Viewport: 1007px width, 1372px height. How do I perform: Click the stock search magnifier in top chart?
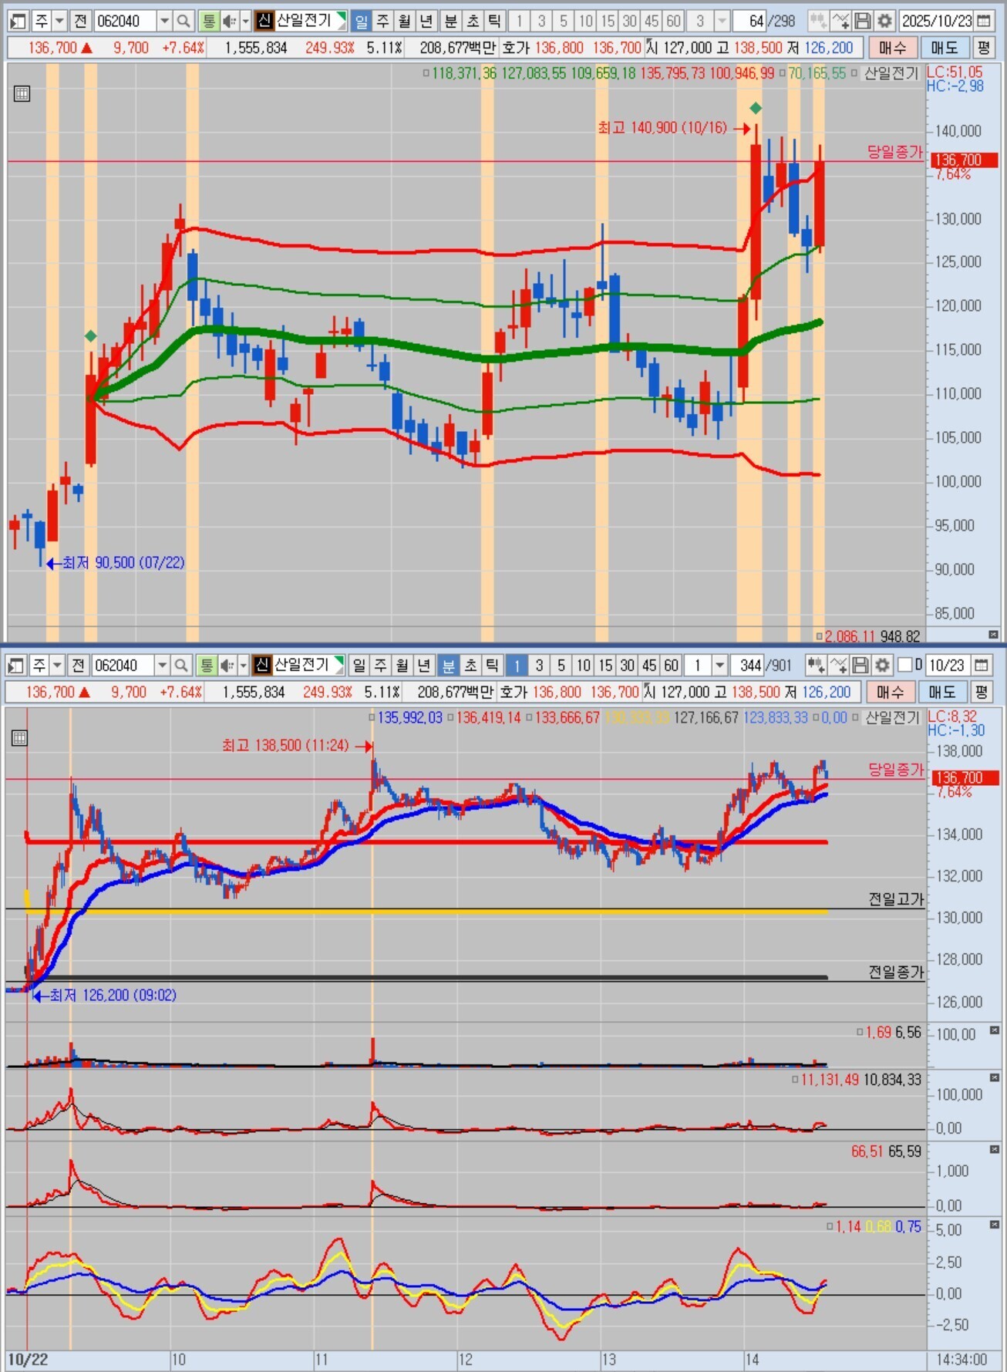pos(184,21)
